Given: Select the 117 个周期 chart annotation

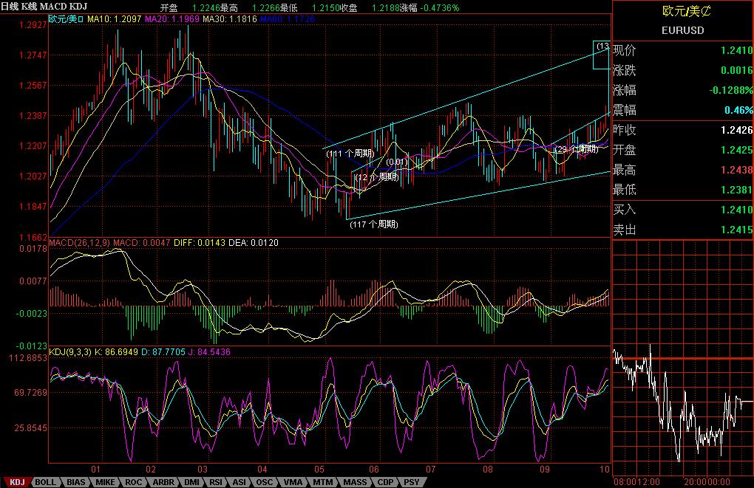Looking at the screenshot, I should pyautogui.click(x=373, y=224).
